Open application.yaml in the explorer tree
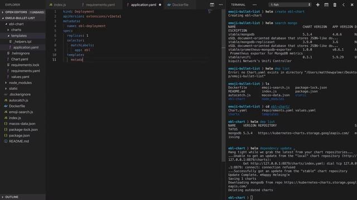357x200 pixels. click(x=26, y=47)
